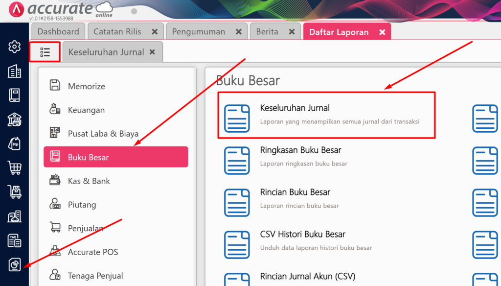Click the report list icon button
The image size is (501, 286).
tap(45, 52)
